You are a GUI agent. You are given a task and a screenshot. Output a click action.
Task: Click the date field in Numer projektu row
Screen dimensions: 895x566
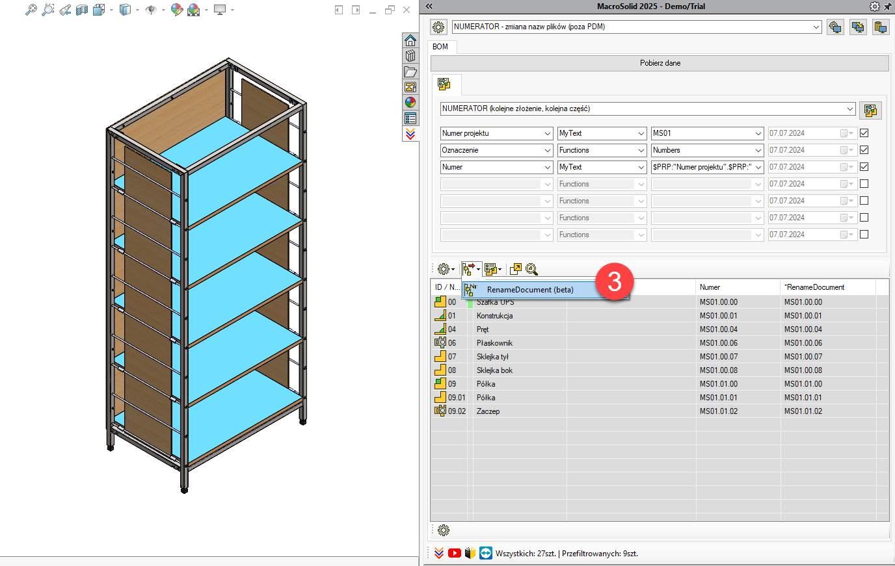[x=812, y=133]
